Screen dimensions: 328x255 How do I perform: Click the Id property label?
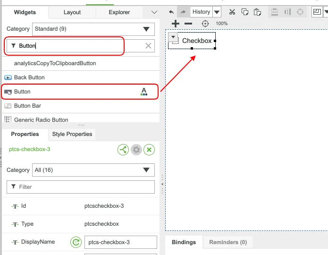point(24,206)
